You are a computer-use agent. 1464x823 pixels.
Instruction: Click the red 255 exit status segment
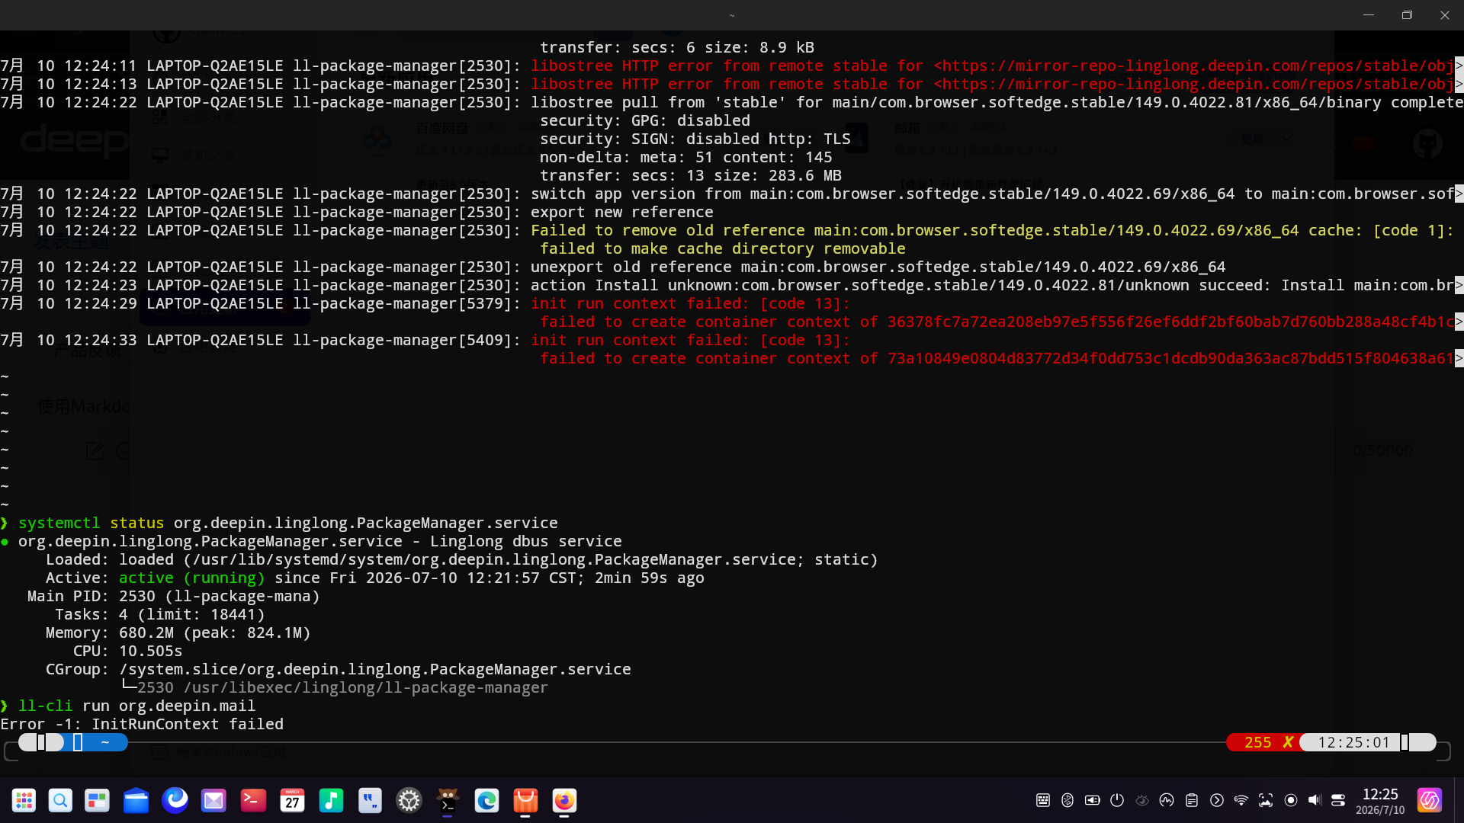(1264, 742)
